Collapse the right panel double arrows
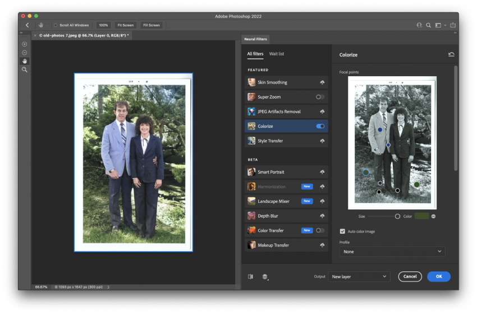The width and height of the screenshot is (477, 314). click(455, 33)
